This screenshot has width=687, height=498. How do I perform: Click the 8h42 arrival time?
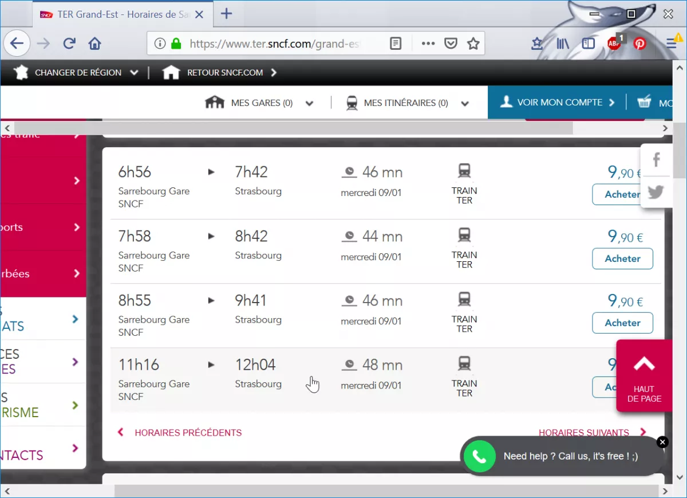(x=251, y=236)
